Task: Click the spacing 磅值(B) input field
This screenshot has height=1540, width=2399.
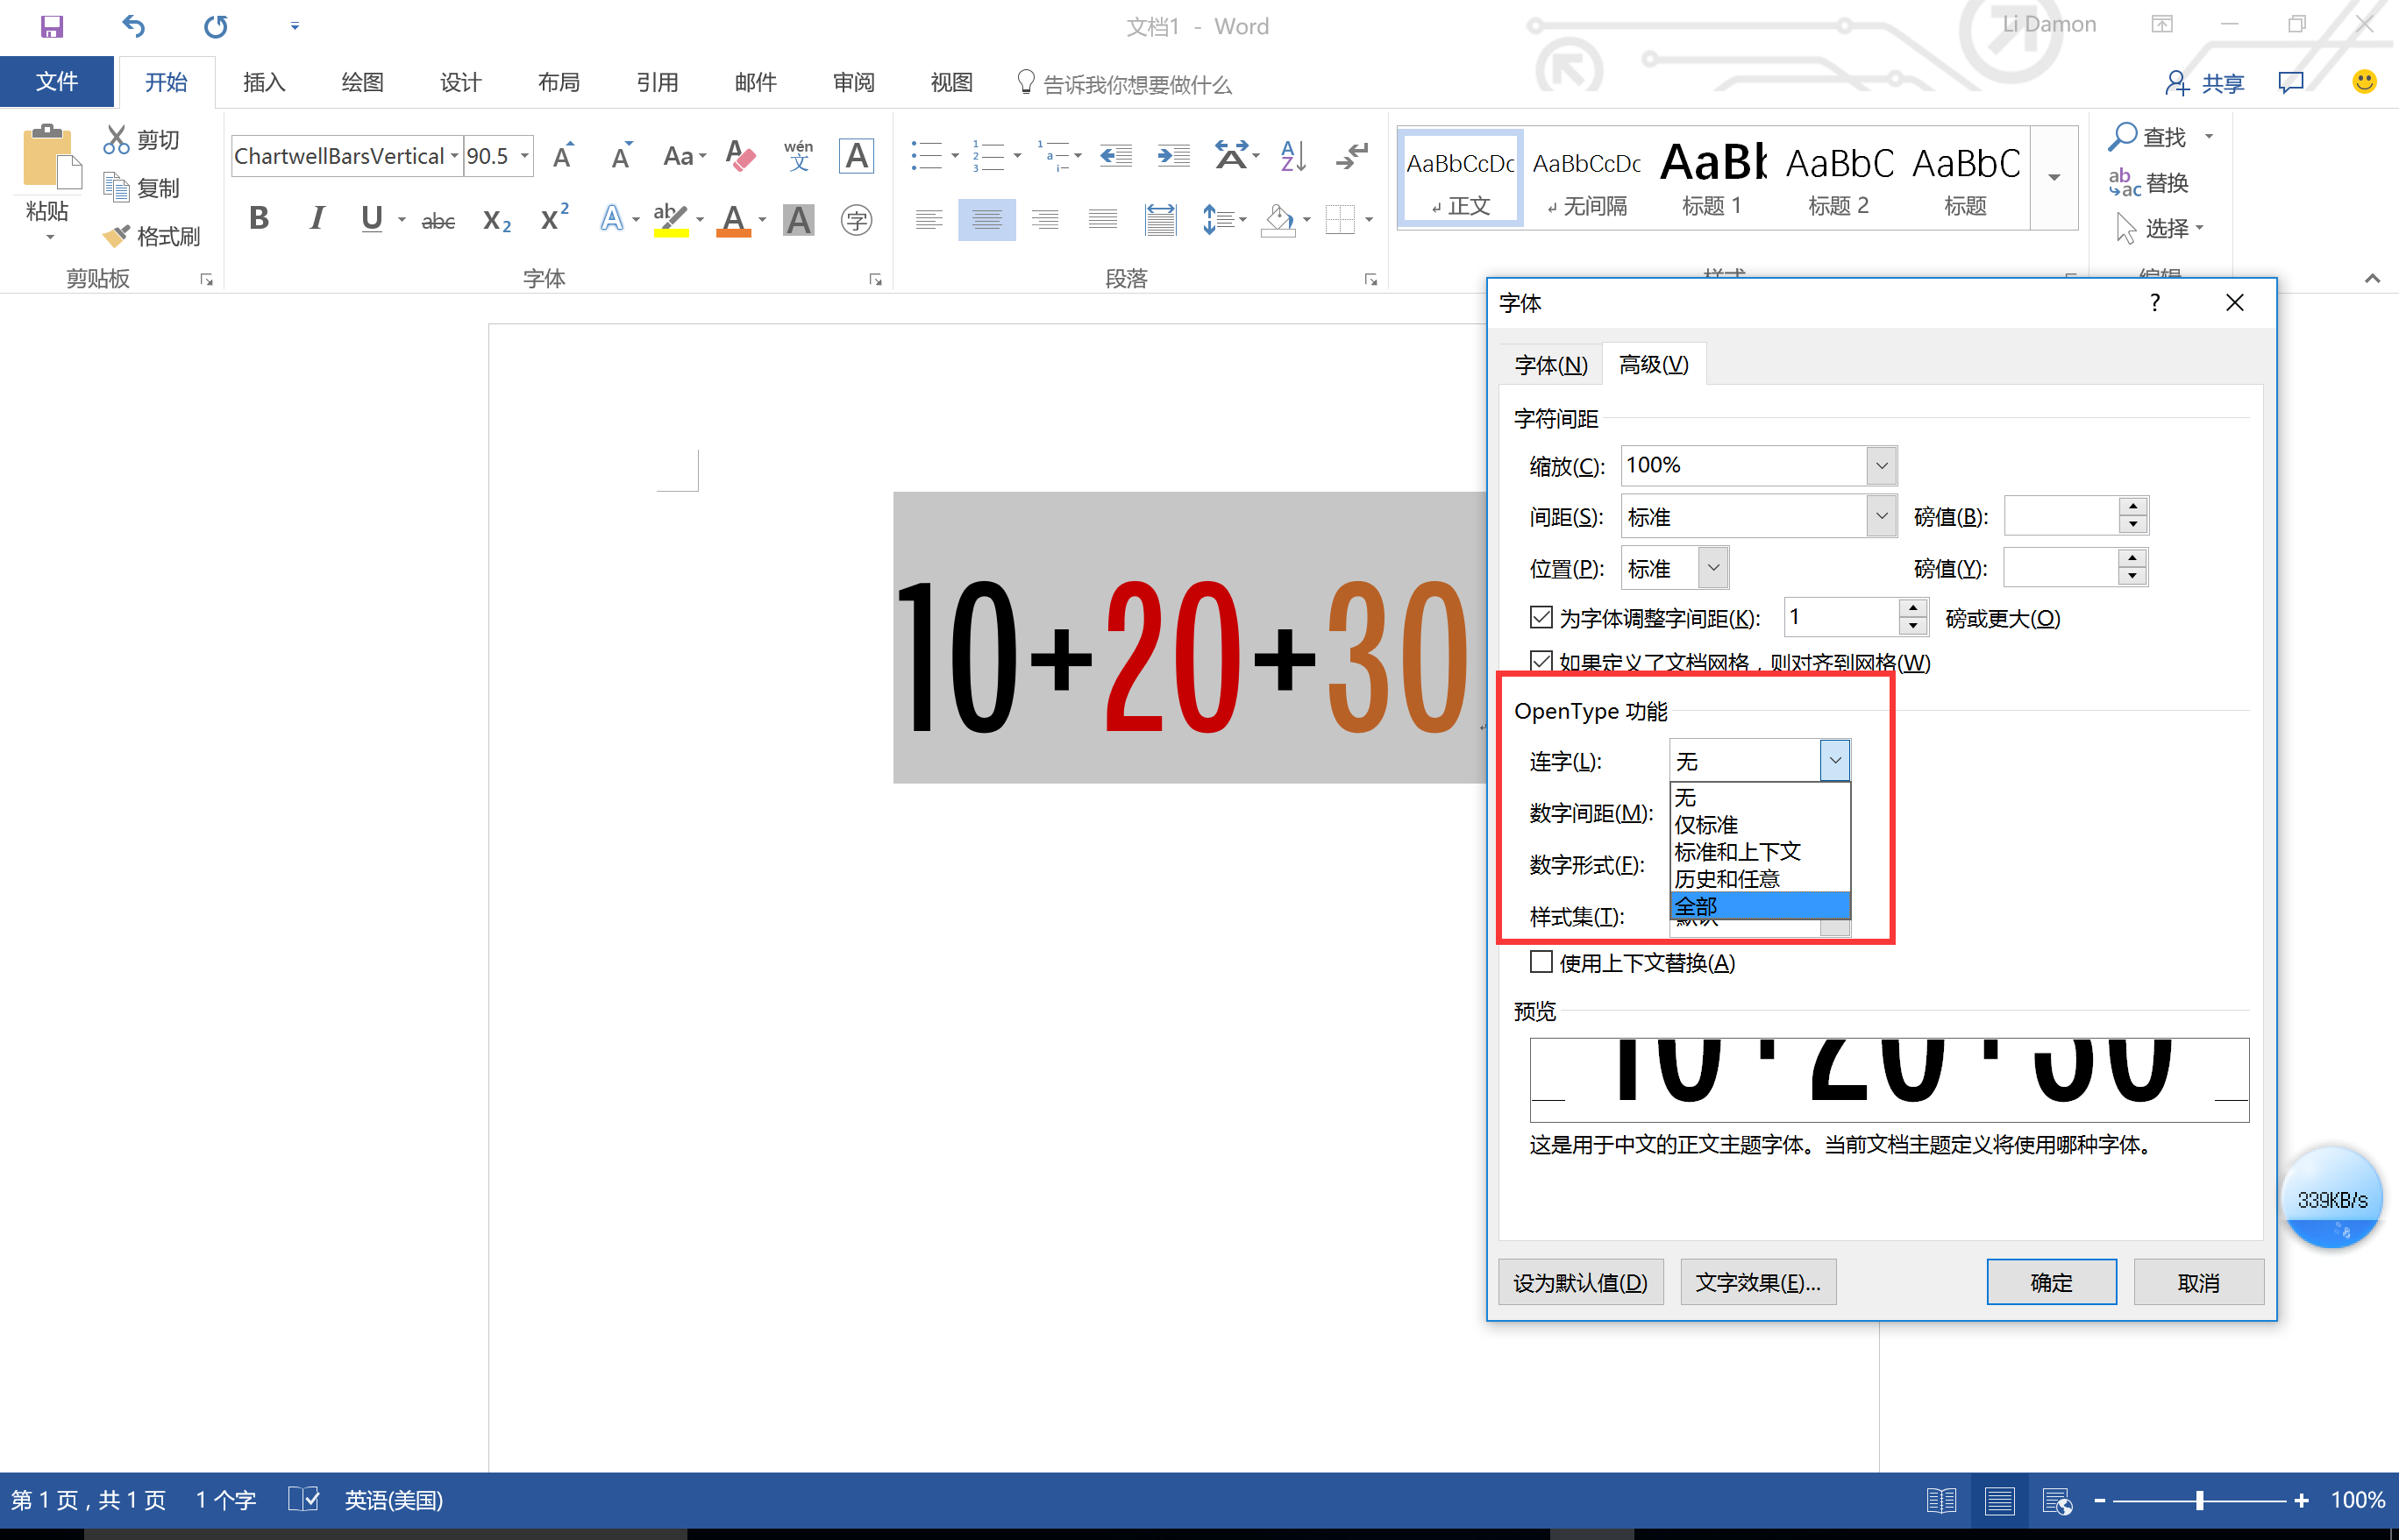Action: [x=2061, y=517]
